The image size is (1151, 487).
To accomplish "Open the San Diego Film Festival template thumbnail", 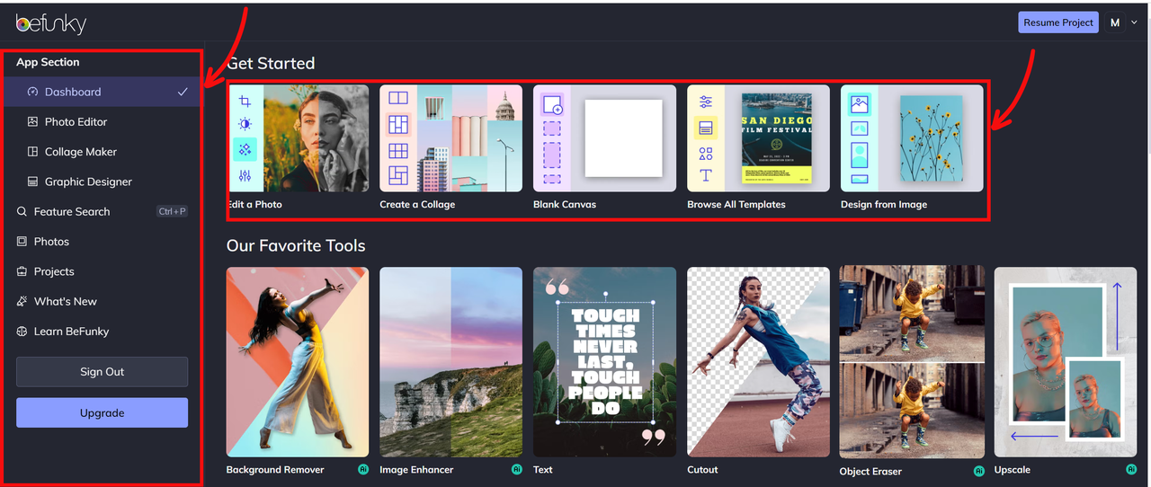I will coord(777,138).
